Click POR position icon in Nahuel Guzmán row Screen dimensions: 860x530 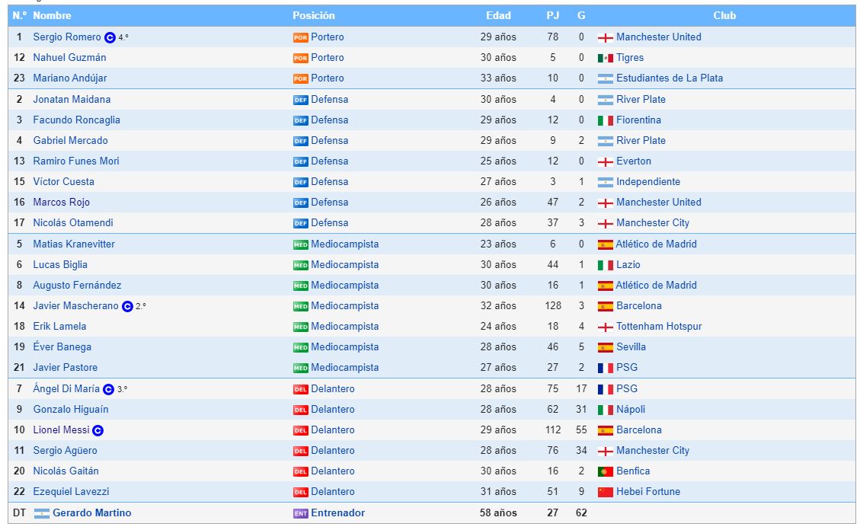[x=301, y=58]
